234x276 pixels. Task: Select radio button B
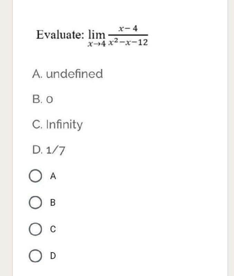36,202
